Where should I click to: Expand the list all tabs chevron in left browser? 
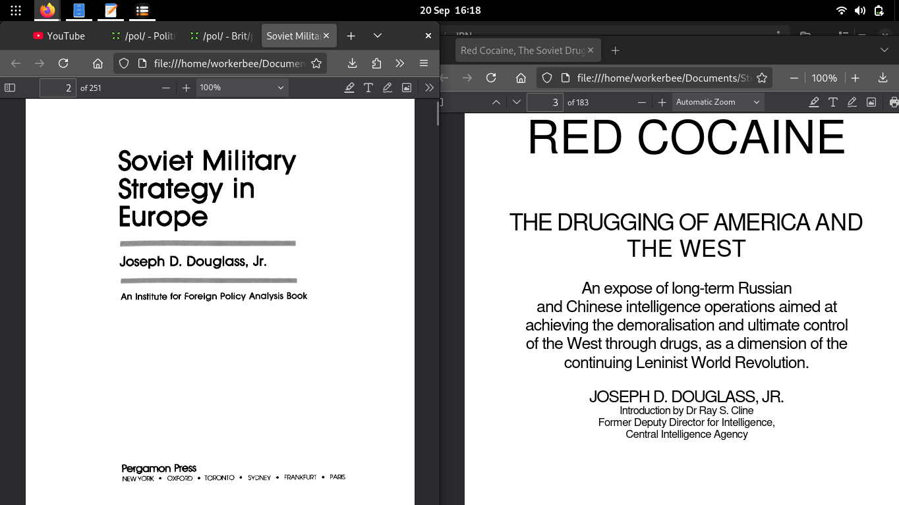pos(377,36)
